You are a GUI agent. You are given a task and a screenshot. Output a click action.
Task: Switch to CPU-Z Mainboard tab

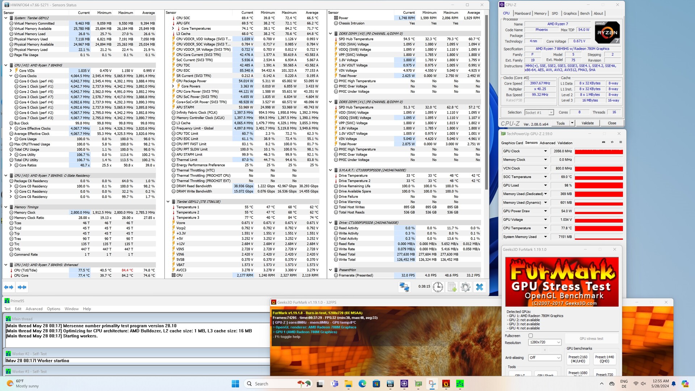[523, 13]
